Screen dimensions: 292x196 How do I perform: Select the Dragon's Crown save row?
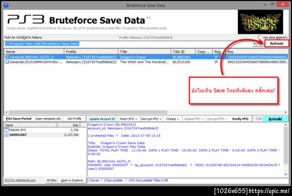(146, 57)
